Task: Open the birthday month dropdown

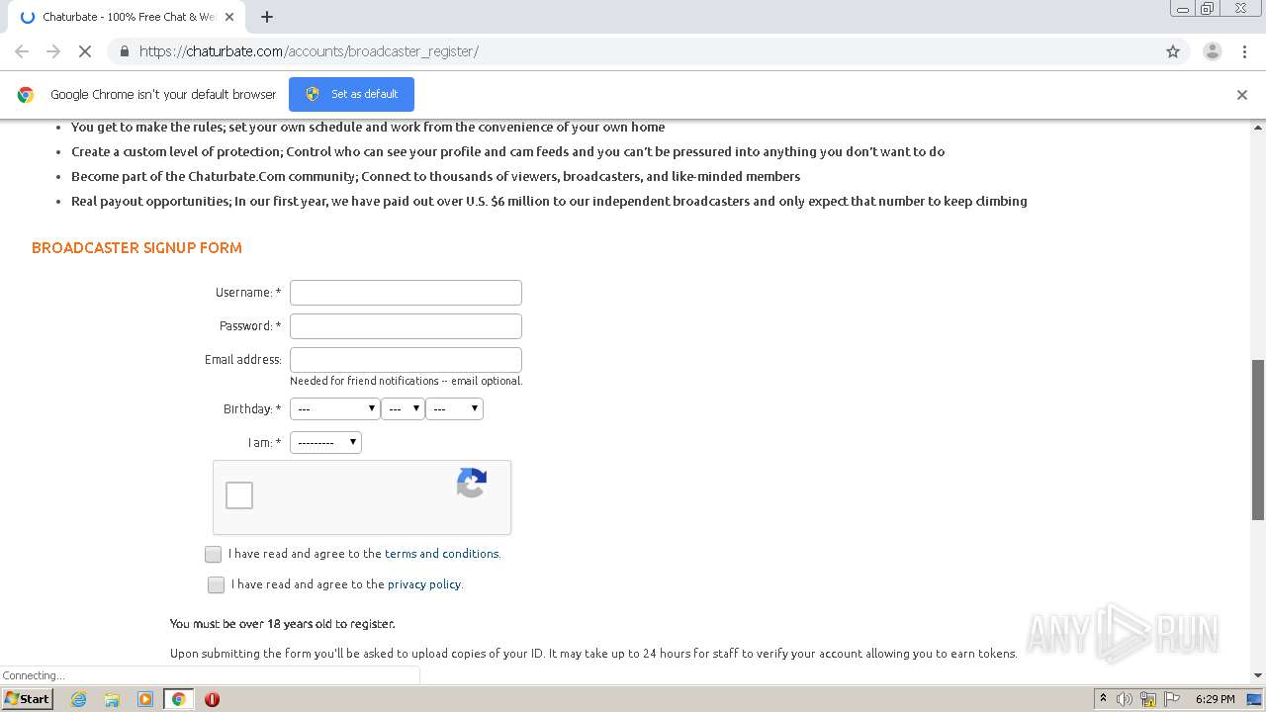Action: click(334, 408)
